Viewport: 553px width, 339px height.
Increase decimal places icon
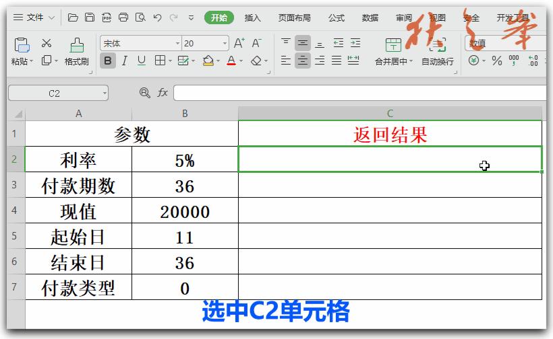533,61
